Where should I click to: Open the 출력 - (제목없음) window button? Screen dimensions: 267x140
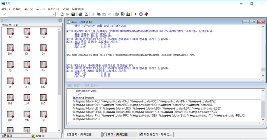pos(84,134)
